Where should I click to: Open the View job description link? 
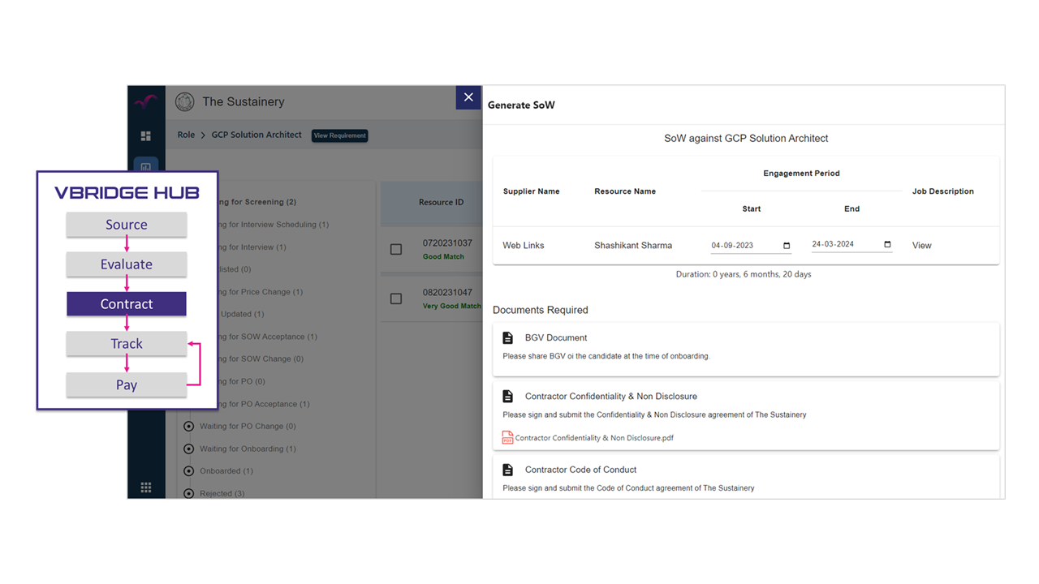pyautogui.click(x=921, y=246)
